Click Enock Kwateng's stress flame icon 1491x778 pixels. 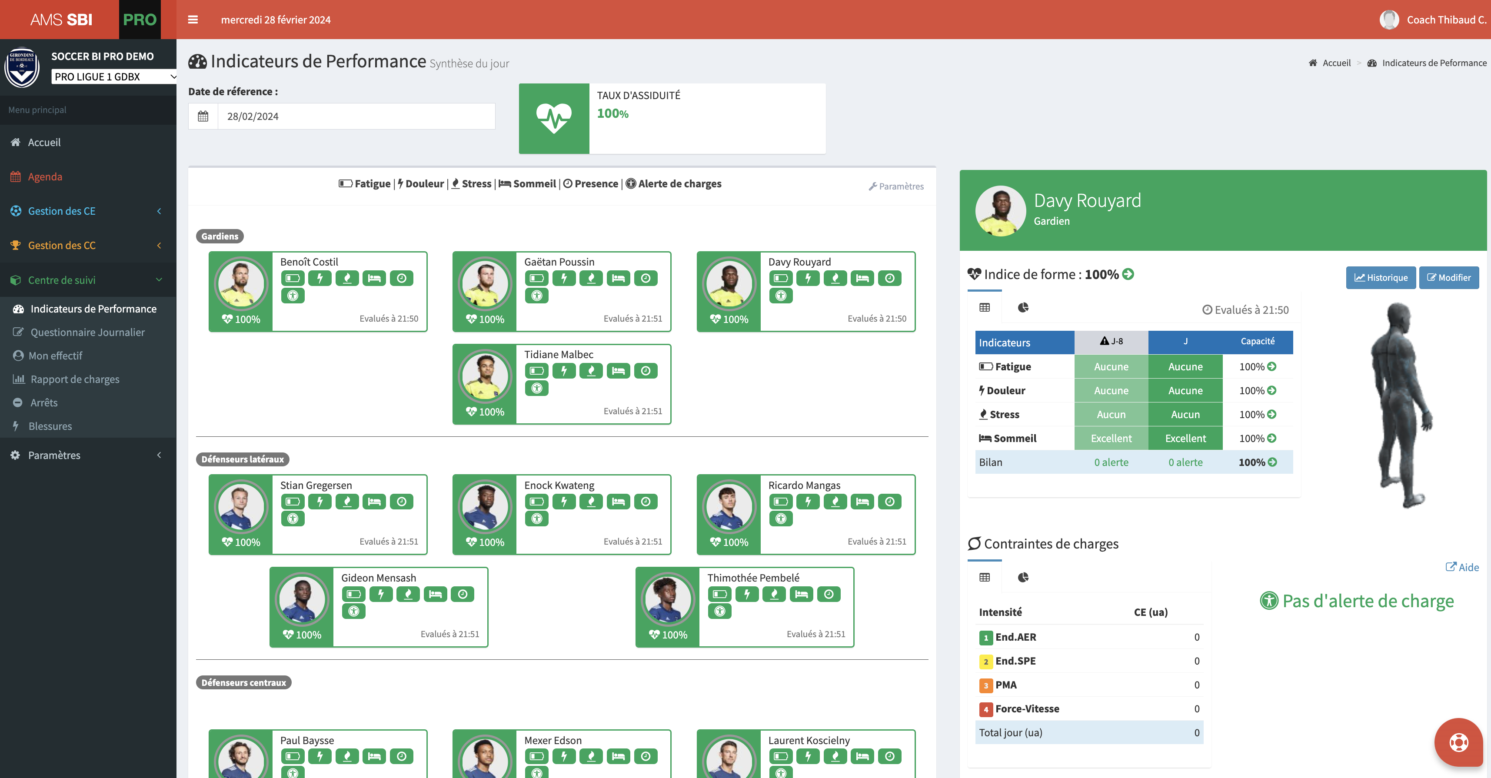pos(591,502)
